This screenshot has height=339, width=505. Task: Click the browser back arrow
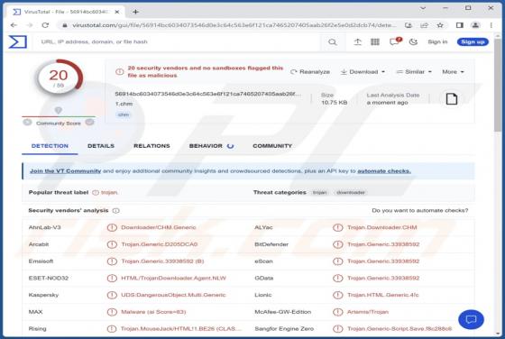point(14,25)
